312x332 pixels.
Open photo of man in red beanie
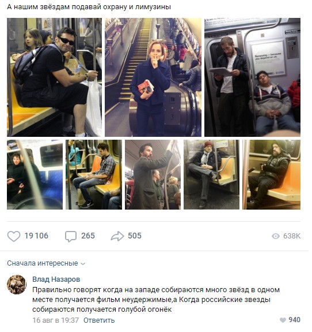211,174
